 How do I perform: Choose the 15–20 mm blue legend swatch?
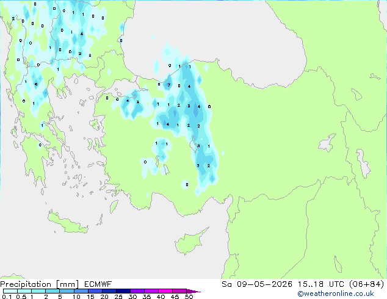tap(95, 291)
